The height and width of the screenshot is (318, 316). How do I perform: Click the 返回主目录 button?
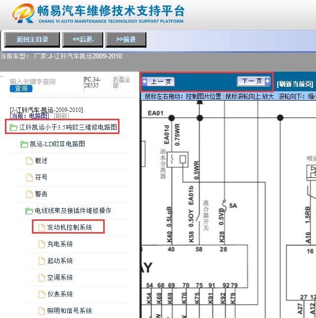point(32,39)
